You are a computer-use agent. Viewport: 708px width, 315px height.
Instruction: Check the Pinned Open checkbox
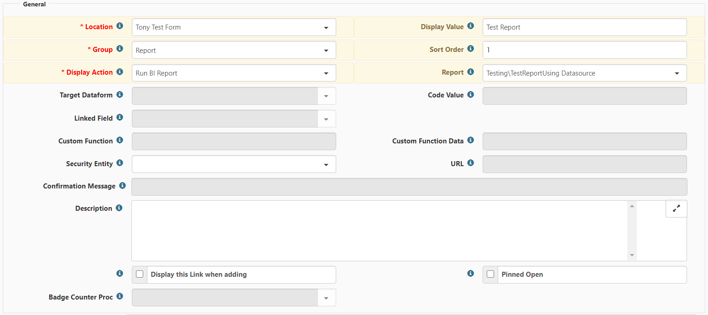pyautogui.click(x=490, y=274)
